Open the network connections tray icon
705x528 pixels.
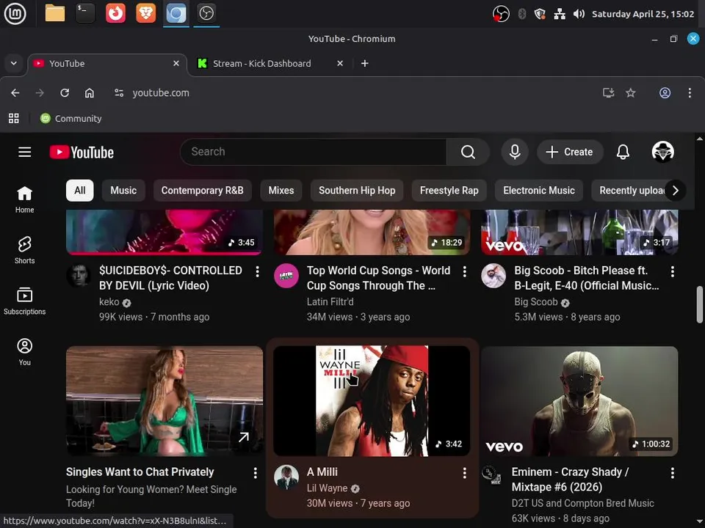[x=560, y=14]
